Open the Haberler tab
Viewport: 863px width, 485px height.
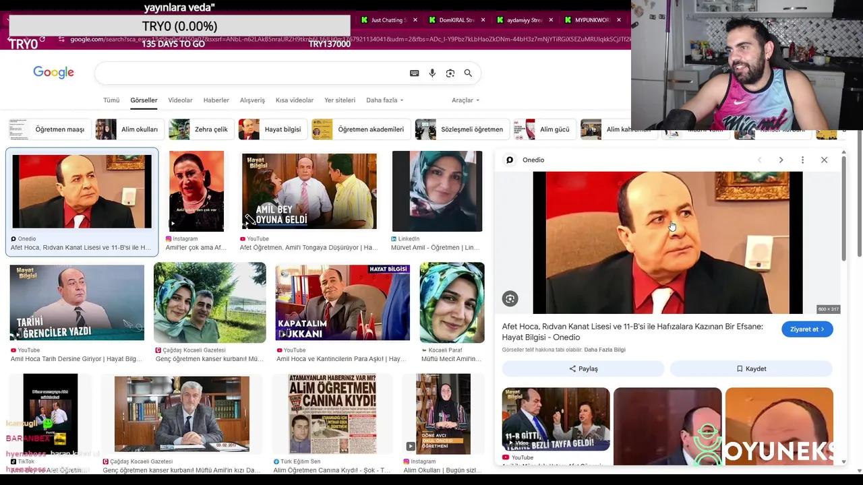(216, 100)
